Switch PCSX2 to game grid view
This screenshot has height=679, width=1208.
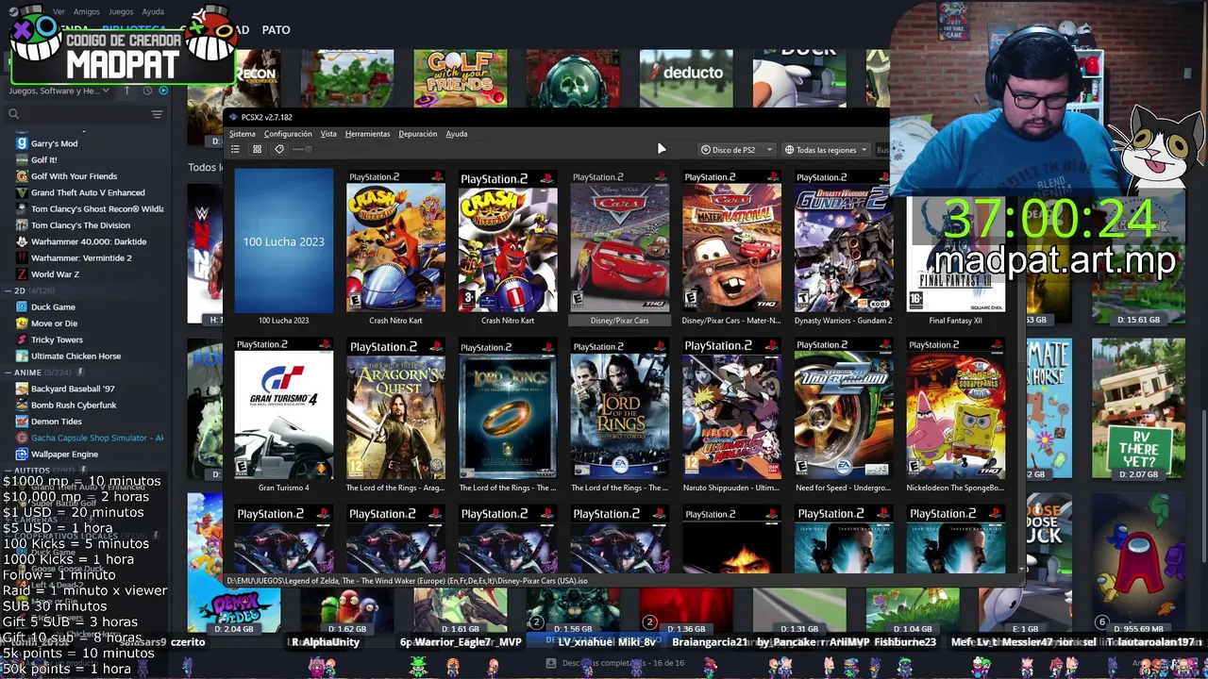[x=257, y=149]
